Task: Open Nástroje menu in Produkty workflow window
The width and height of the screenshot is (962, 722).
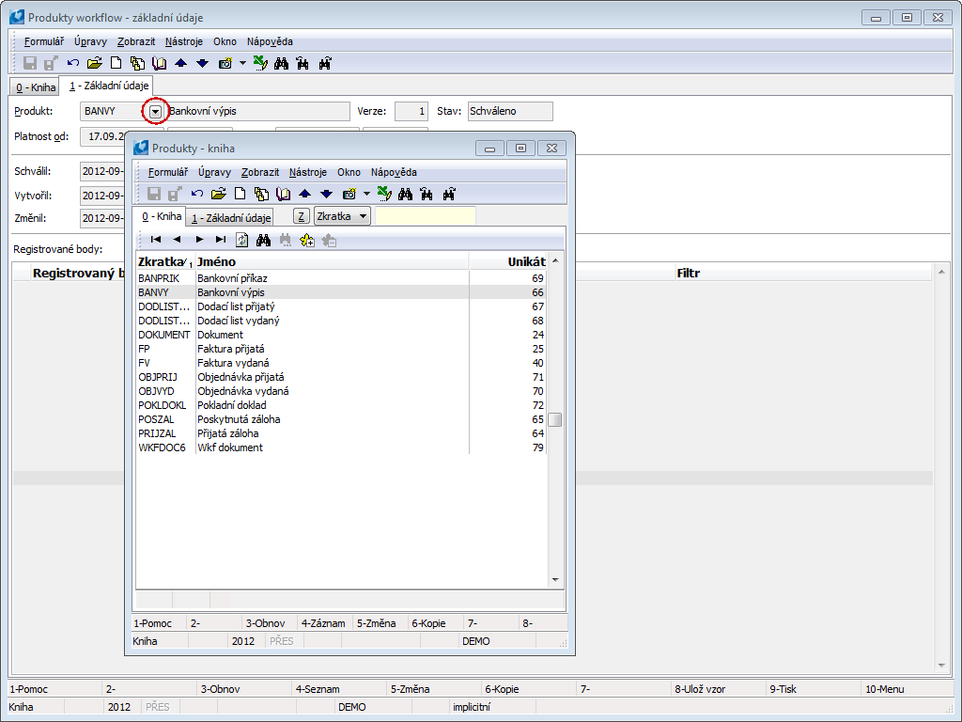Action: coord(183,41)
